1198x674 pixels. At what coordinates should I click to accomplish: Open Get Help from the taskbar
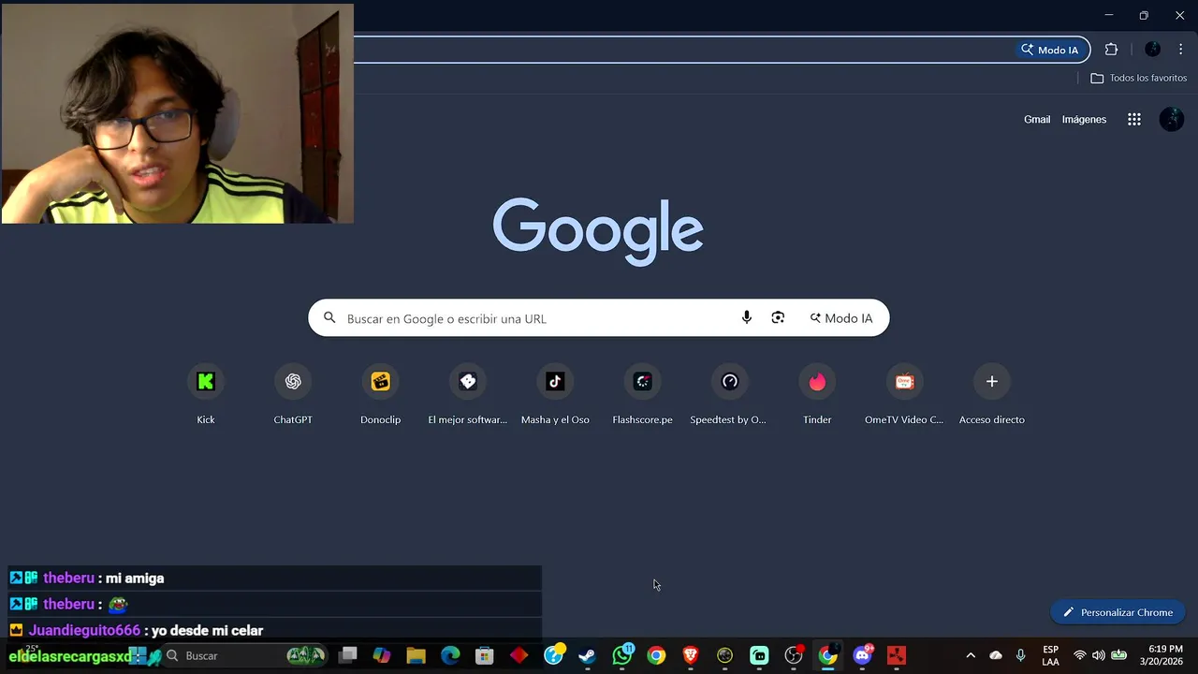554,655
